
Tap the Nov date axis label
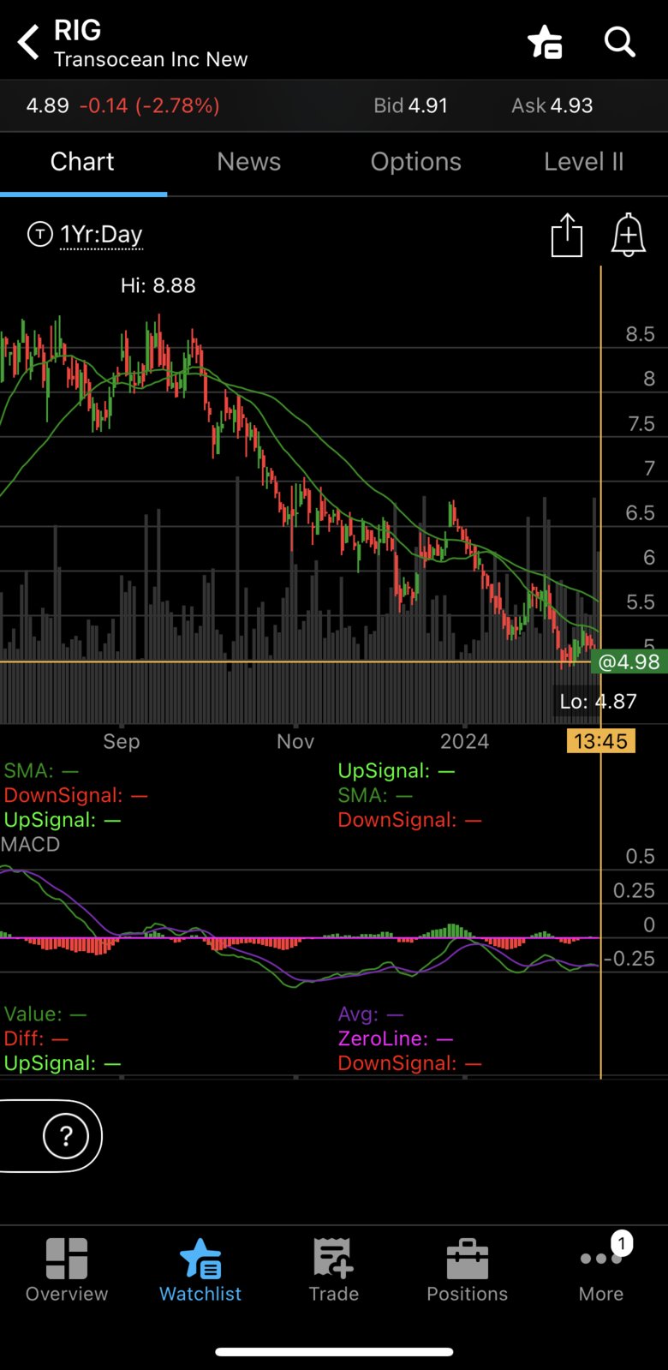(295, 741)
